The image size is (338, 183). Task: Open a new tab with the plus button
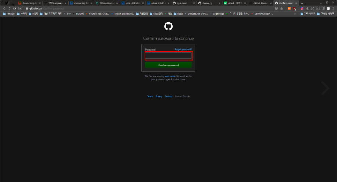303,3
